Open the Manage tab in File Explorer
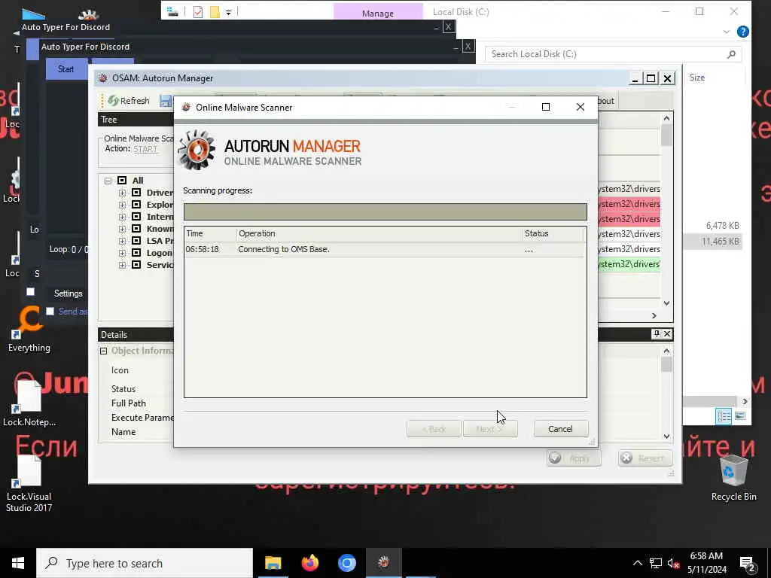This screenshot has width=771, height=578. point(378,12)
